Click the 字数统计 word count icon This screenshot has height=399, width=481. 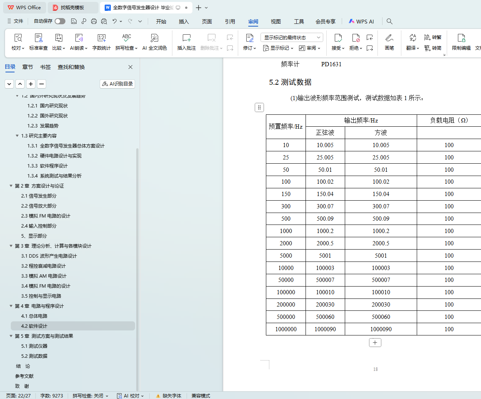tap(101, 38)
